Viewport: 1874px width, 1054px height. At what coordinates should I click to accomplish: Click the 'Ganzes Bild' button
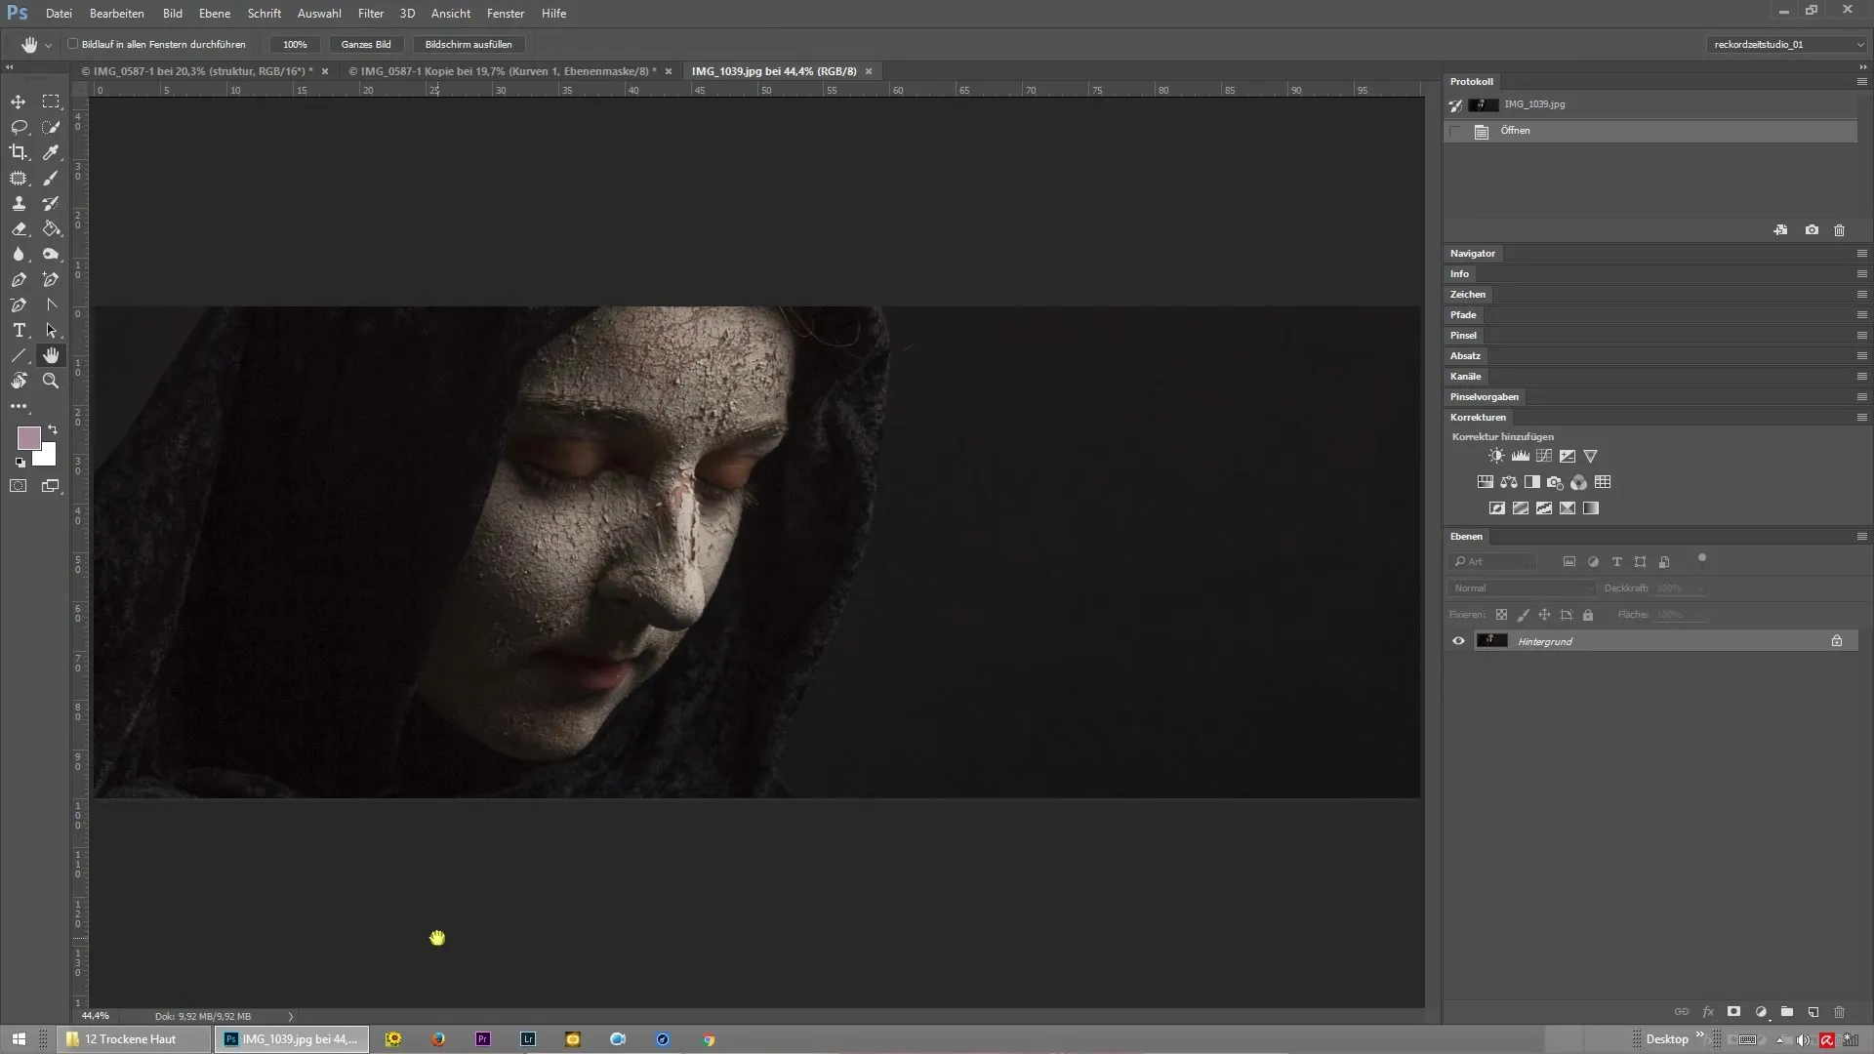[x=366, y=44]
